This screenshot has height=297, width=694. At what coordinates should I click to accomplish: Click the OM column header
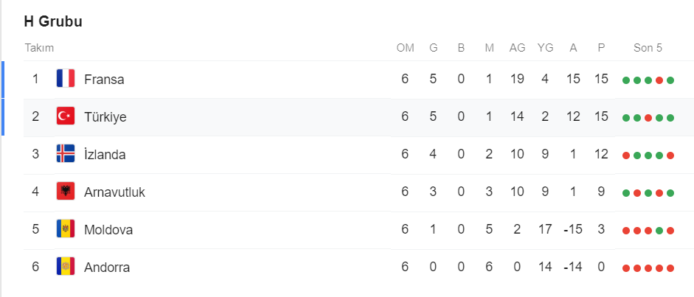[x=405, y=48]
